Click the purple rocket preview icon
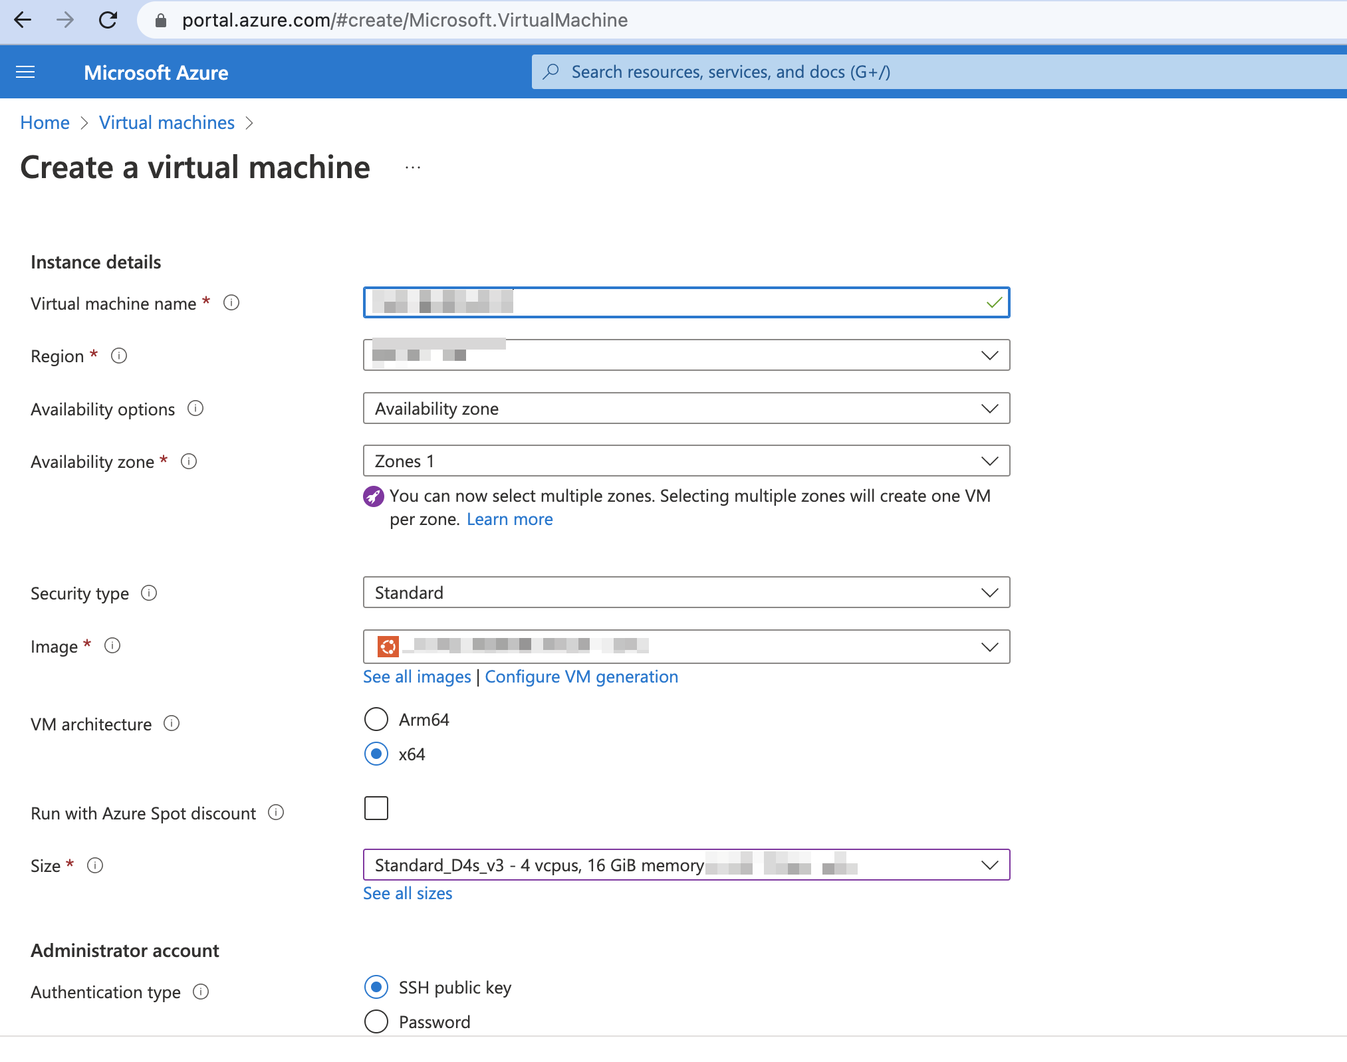This screenshot has width=1347, height=1062. 374,496
